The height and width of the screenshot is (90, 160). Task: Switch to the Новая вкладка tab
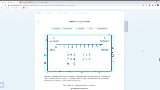(x=50, y=2)
